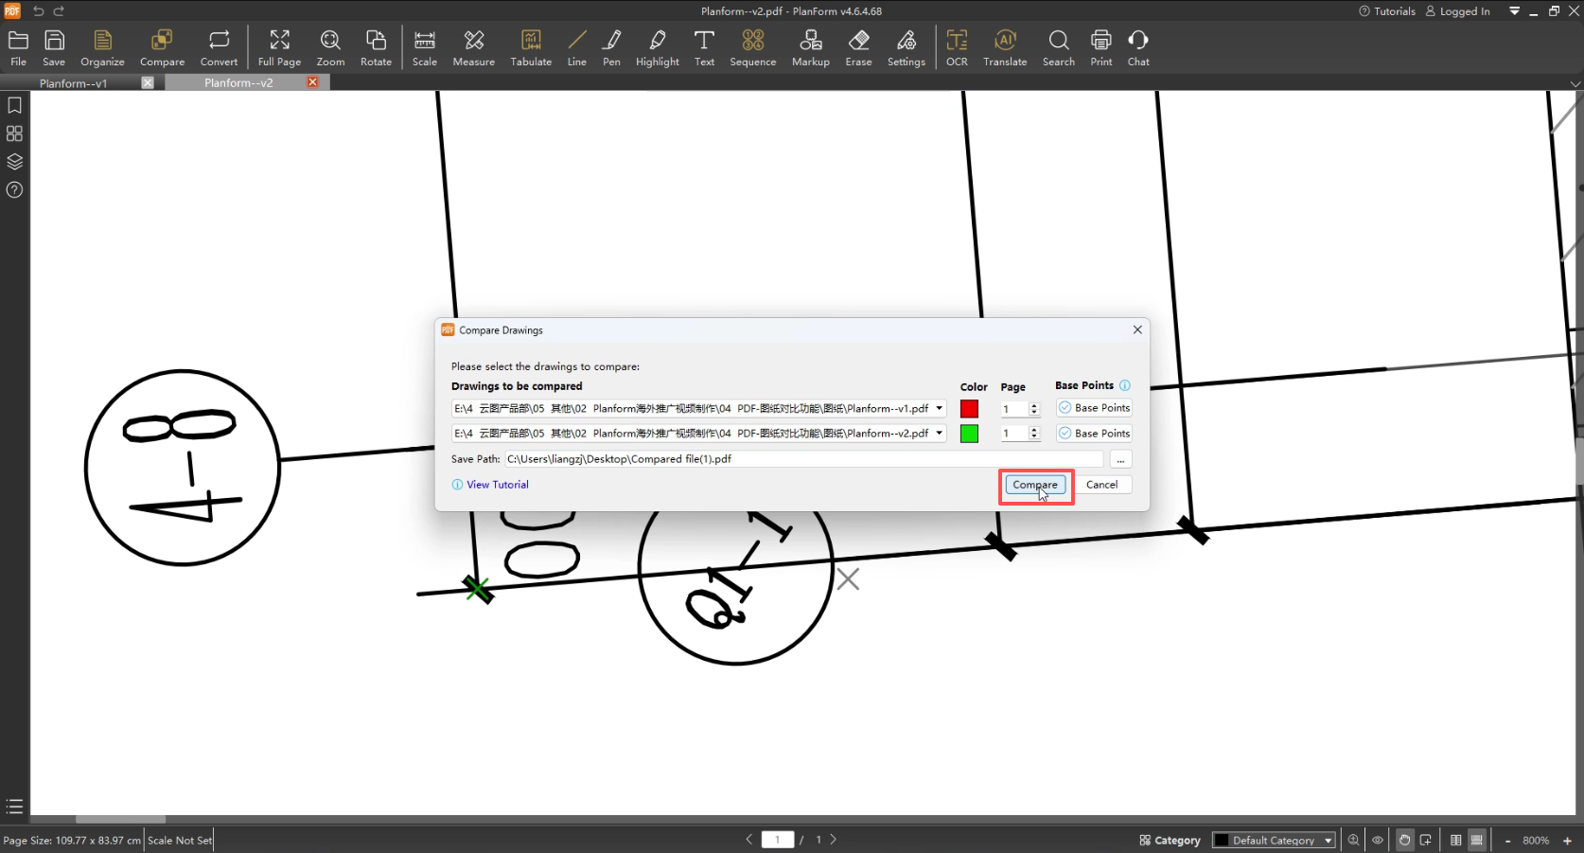Open the File menu

pyautogui.click(x=18, y=48)
